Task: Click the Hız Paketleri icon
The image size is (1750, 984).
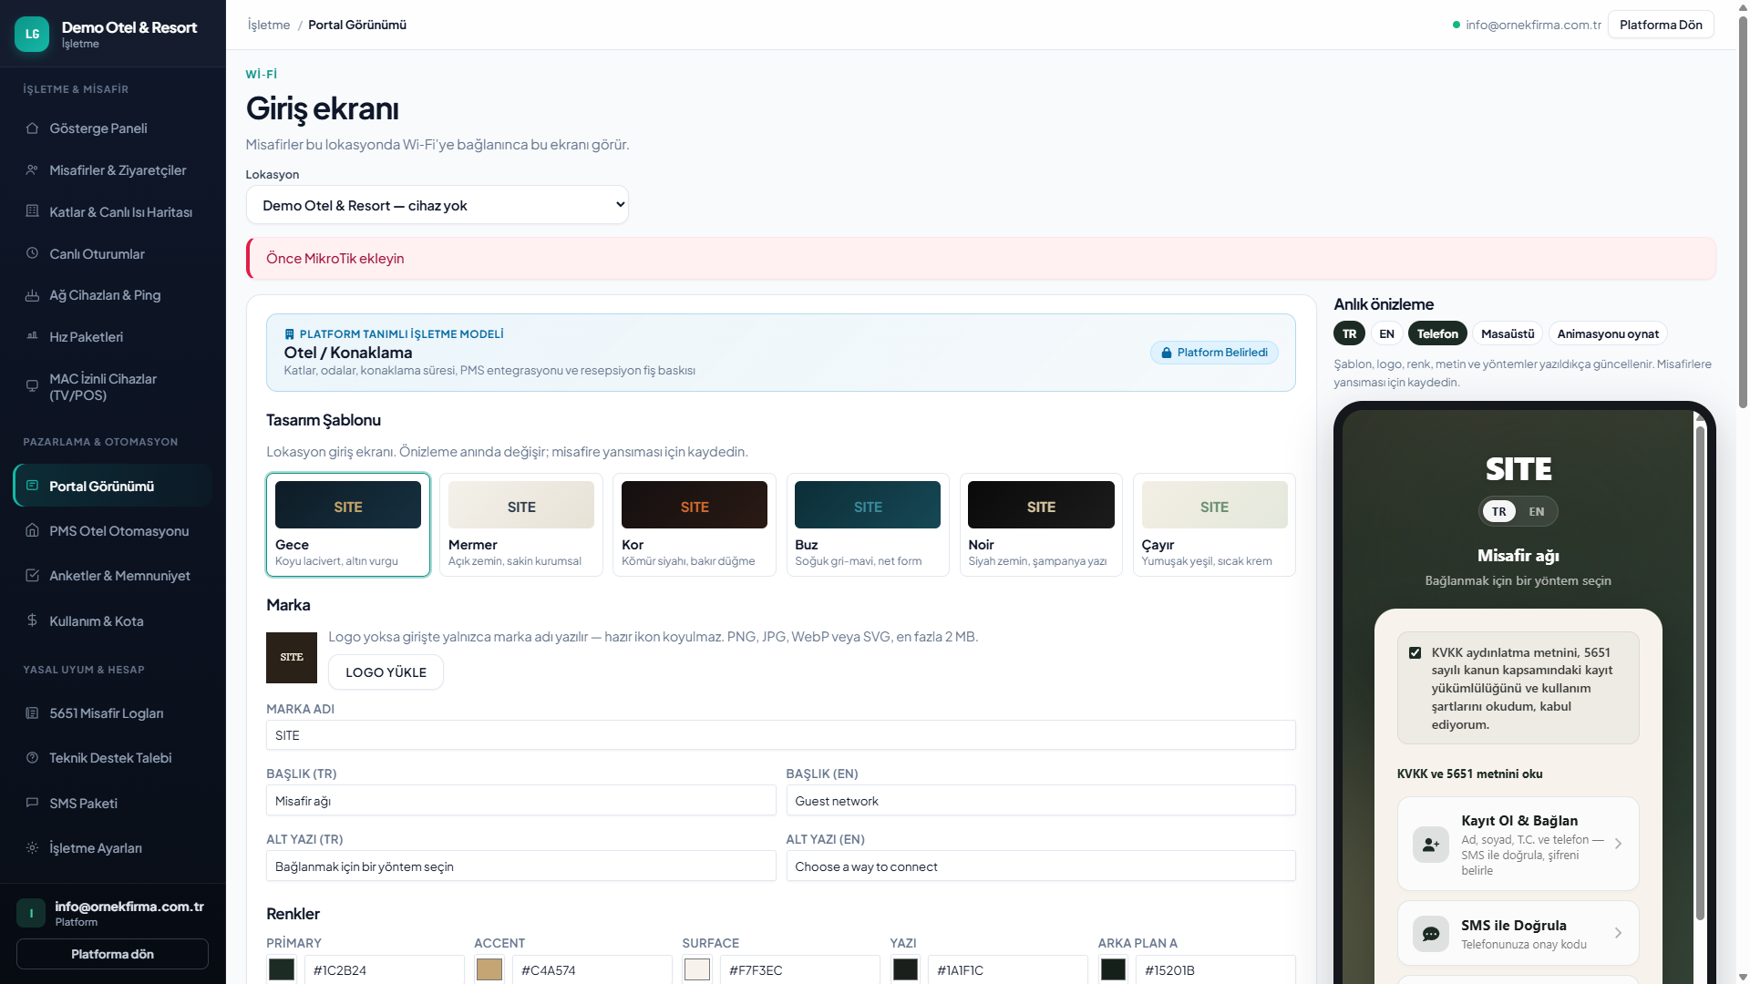Action: coord(32,336)
